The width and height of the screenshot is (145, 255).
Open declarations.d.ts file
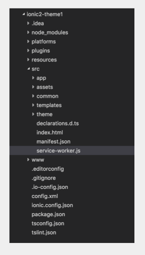point(58,123)
